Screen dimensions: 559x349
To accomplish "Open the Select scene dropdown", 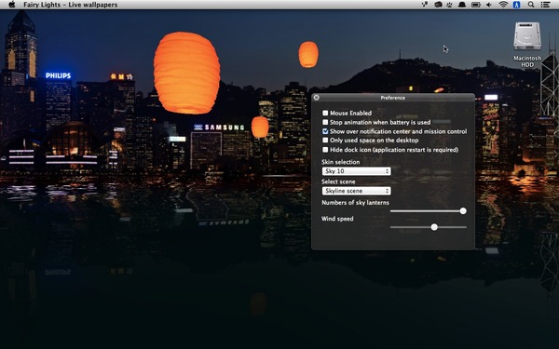I will point(356,191).
